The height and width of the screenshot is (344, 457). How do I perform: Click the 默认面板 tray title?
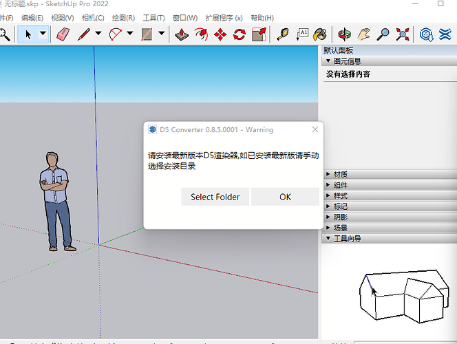pyautogui.click(x=339, y=50)
